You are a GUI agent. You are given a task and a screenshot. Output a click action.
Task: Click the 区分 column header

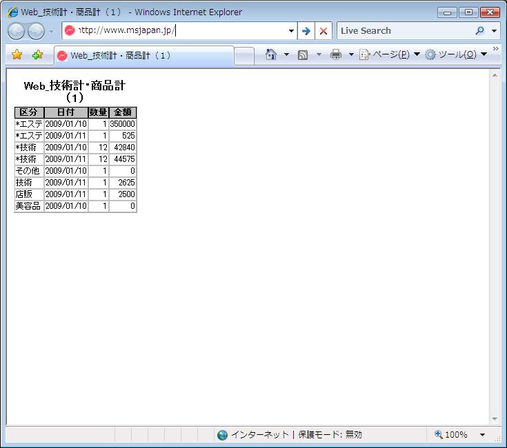tap(29, 112)
